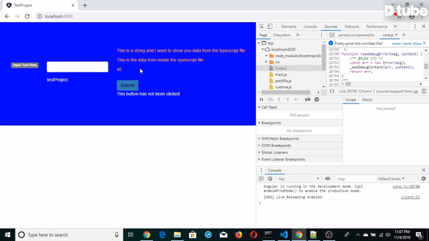
Task: Close the core.js file tab
Action: pos(396,35)
